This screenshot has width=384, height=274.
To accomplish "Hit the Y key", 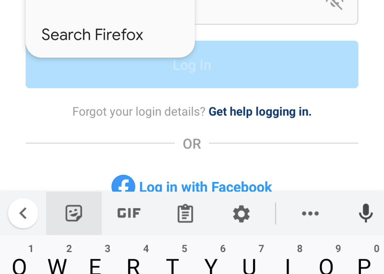I will pyautogui.click(x=211, y=265).
